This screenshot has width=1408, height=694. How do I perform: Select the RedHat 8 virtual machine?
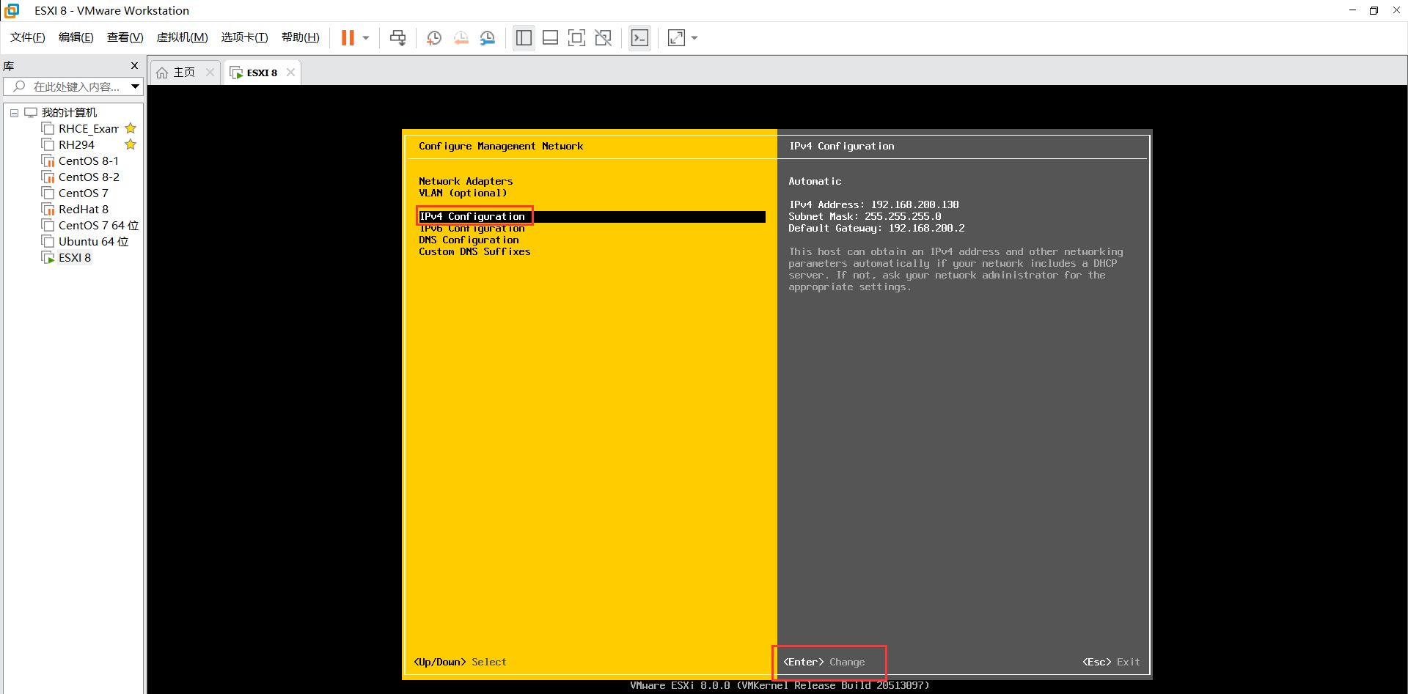point(83,210)
